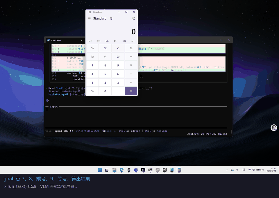Click the plus key
Image resolution: width=279 pixels, height=198 pixels.
(x=131, y=82)
